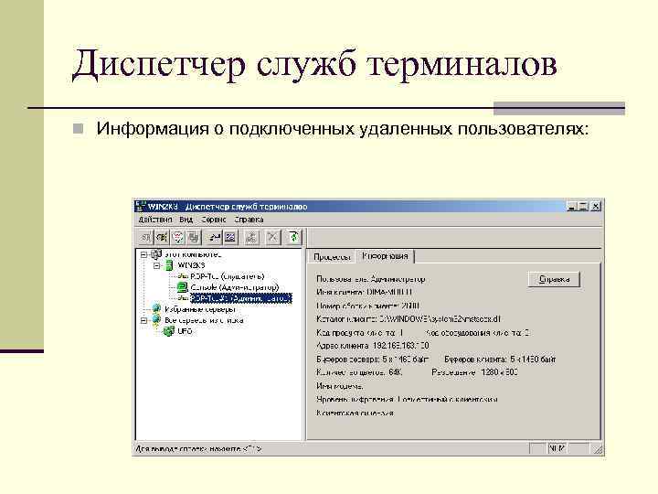This screenshot has height=494, width=658.
Task: Click the 'Пользователь: Администратор' text
Action: point(371,279)
